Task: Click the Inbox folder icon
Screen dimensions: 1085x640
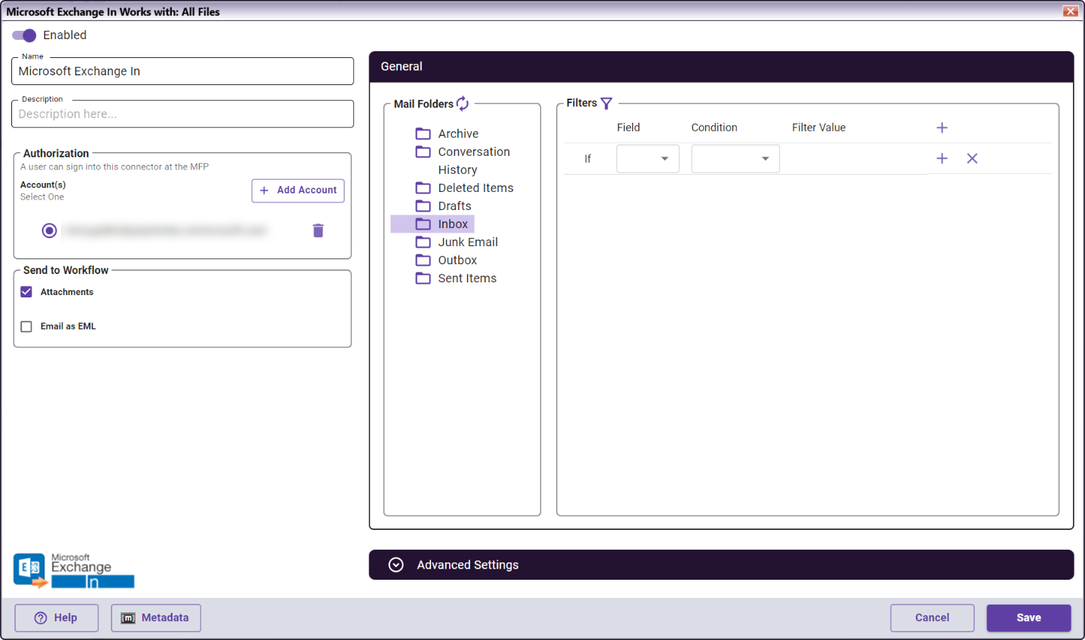Action: click(423, 224)
